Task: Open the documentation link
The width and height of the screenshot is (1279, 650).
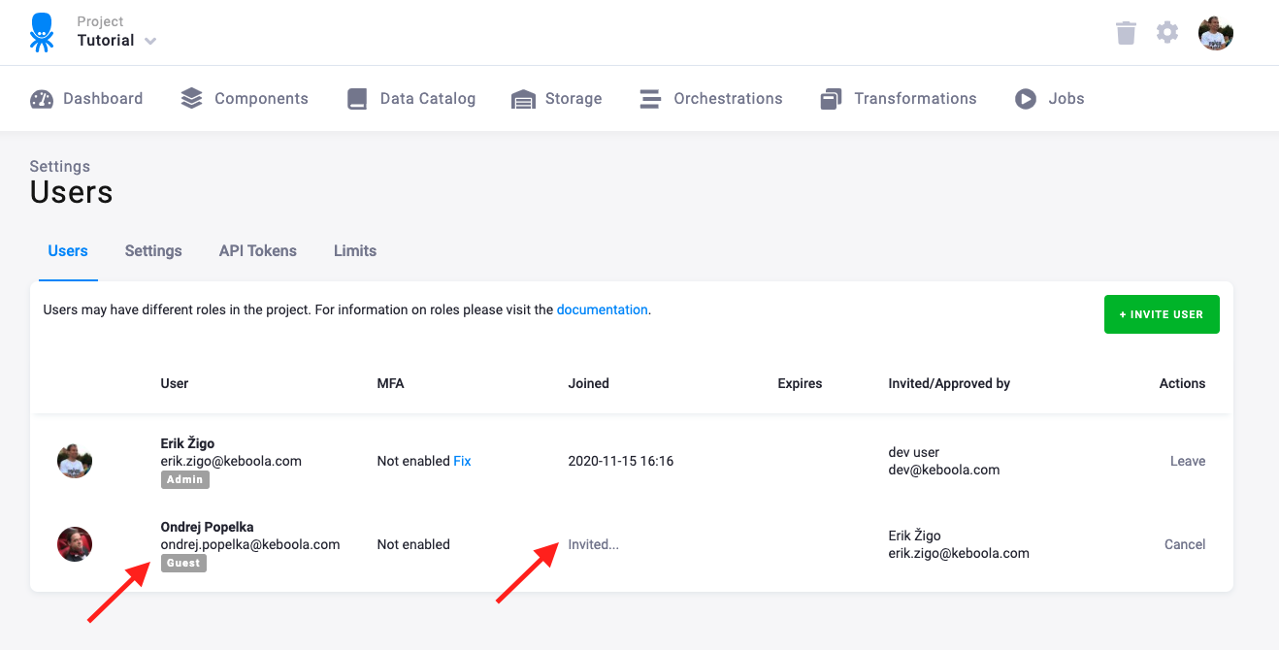Action: click(x=602, y=310)
